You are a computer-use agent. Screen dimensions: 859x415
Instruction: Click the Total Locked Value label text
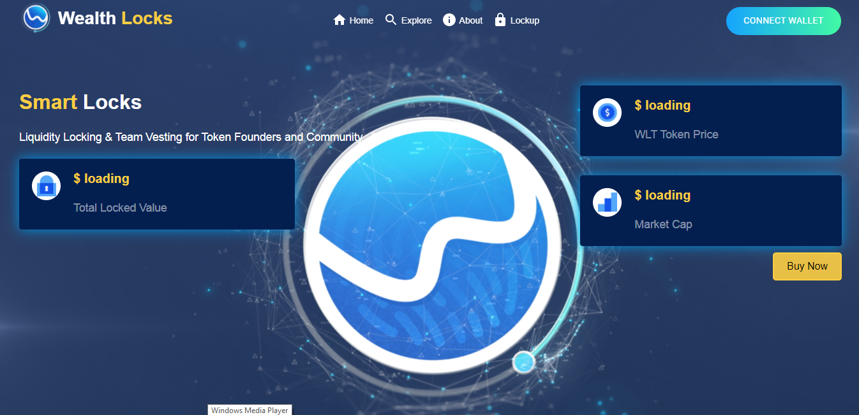tap(120, 208)
